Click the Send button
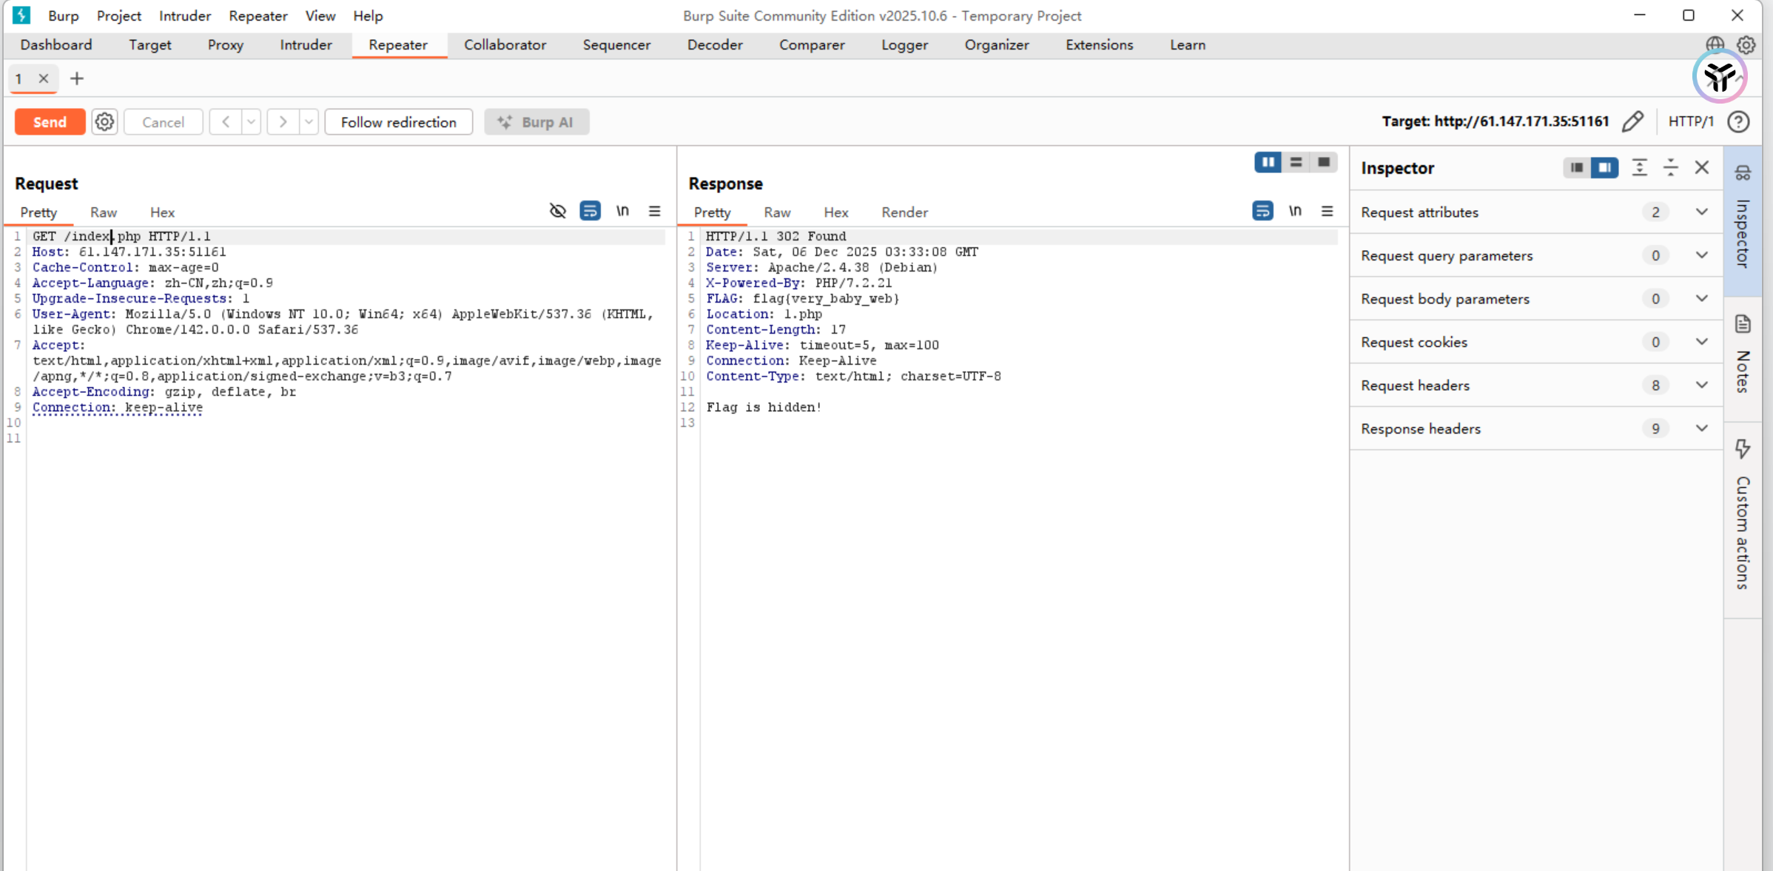This screenshot has height=871, width=1773. pos(50,122)
